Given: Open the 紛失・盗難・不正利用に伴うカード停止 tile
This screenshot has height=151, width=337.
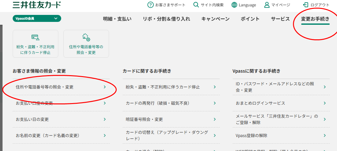Looking at the screenshot, I should [x=36, y=44].
